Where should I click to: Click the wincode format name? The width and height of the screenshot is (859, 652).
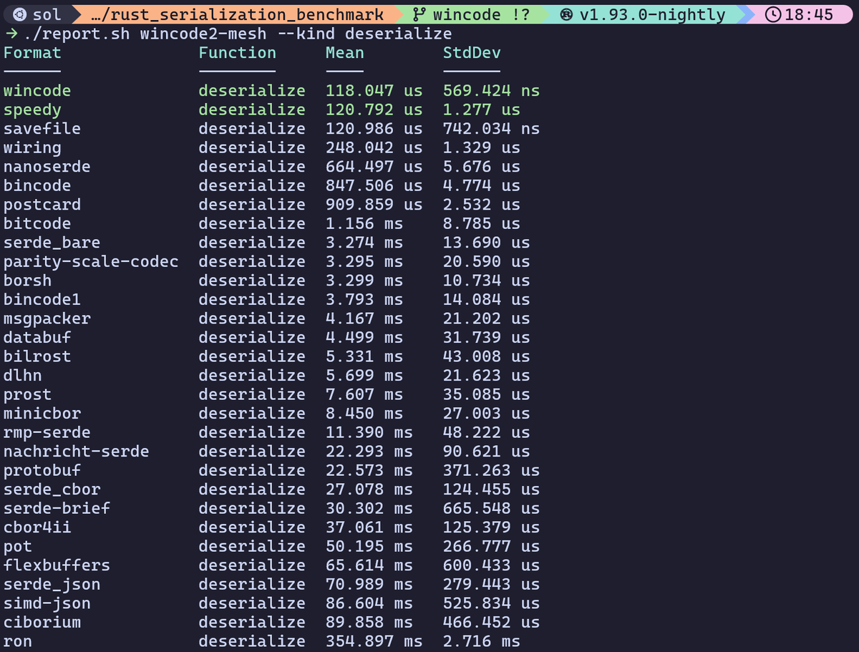37,91
